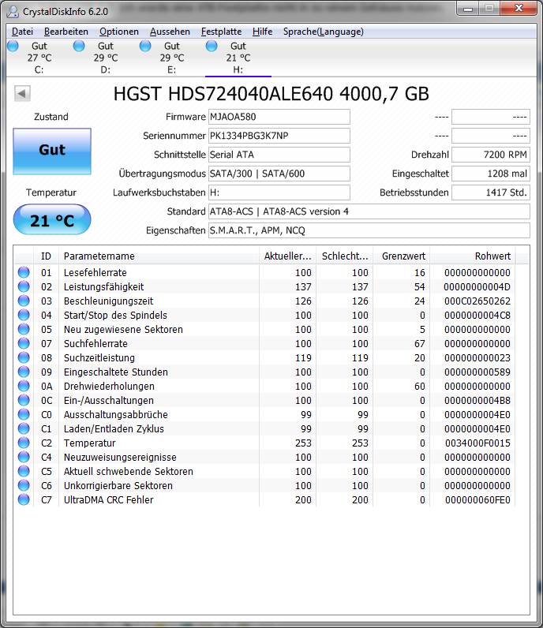543x628 pixels.
Task: Click status orb for Temperatur row C2
Action: pos(24,443)
